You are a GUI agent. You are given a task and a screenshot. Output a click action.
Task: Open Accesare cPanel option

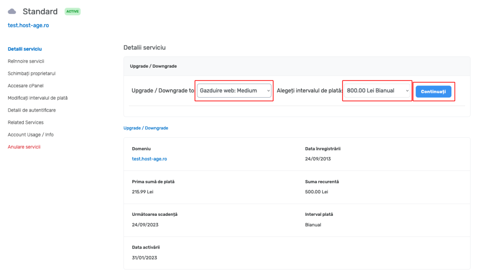pos(26,85)
